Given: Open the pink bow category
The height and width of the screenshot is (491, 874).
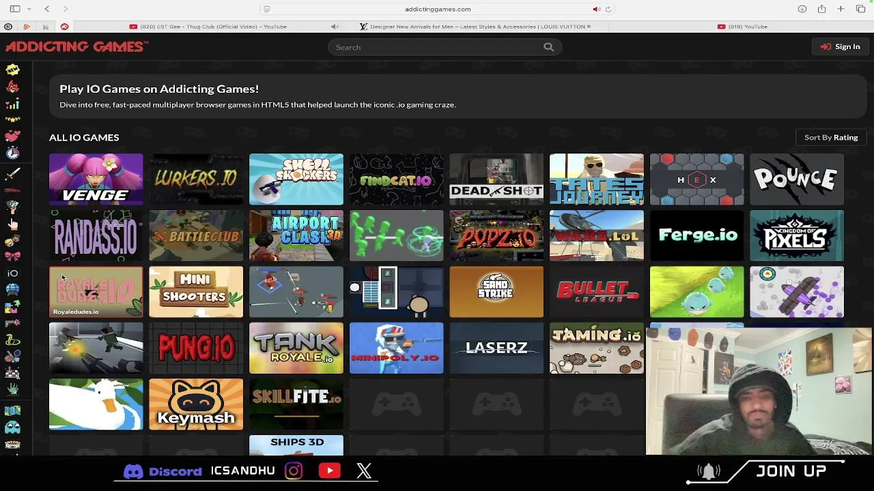Looking at the screenshot, I should point(12,256).
